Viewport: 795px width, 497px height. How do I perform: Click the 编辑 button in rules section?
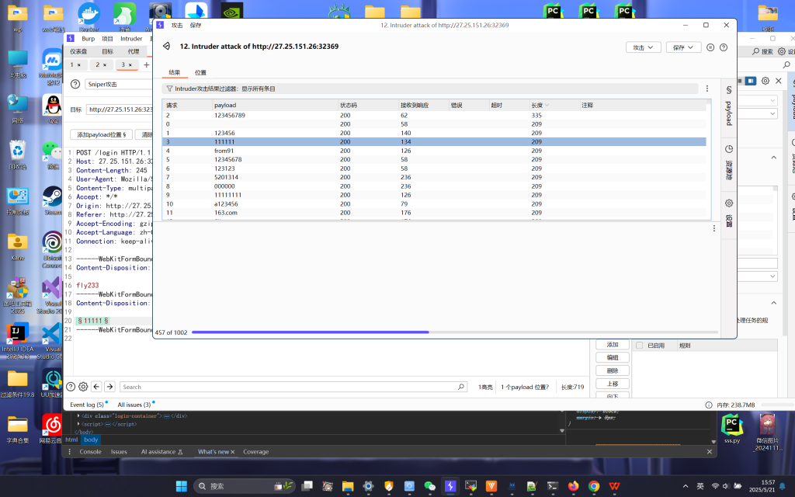pos(613,358)
